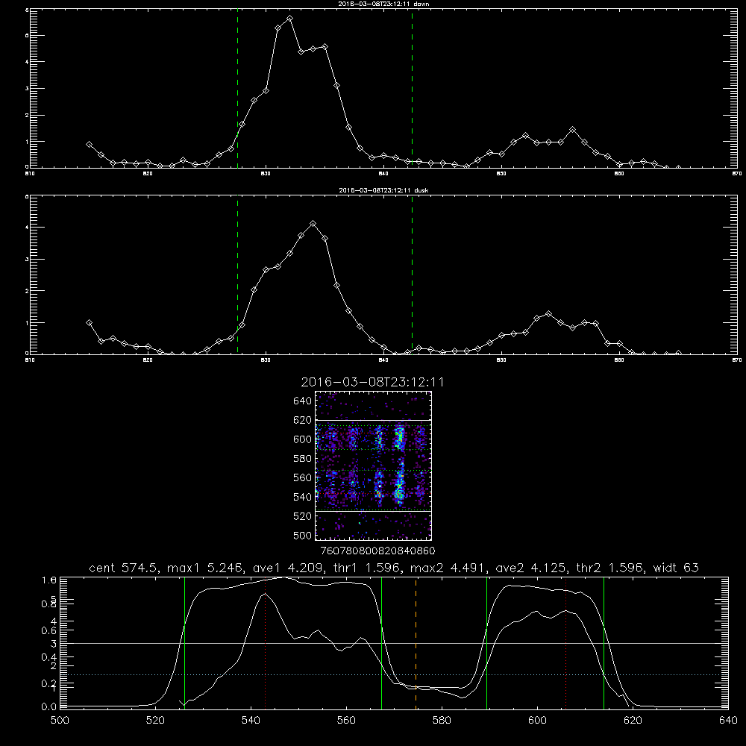The image size is (746, 746).
Task: Click the '0.0' y-axis label of bottom plot
Action: click(x=49, y=707)
